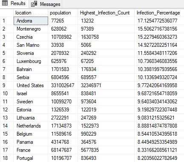Select row number 18 header
184x162 pixels.
pos(7,158)
